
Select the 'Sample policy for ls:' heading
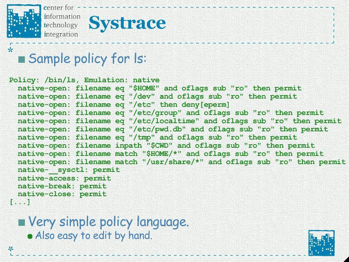88,59
